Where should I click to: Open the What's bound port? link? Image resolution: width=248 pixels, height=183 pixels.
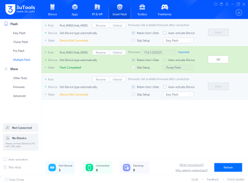(191, 165)
